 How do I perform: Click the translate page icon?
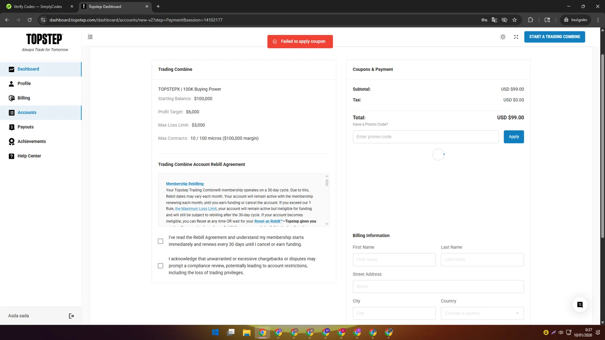point(494,20)
